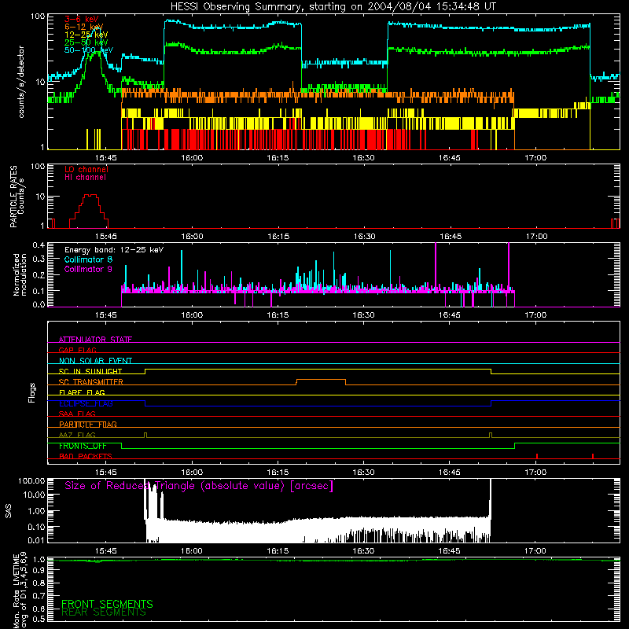629x629 pixels.
Task: Click the 0.5 label on the livetime axis
Action: point(39,620)
